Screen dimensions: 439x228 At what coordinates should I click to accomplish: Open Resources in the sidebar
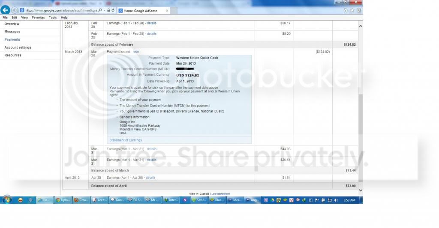(x=13, y=55)
